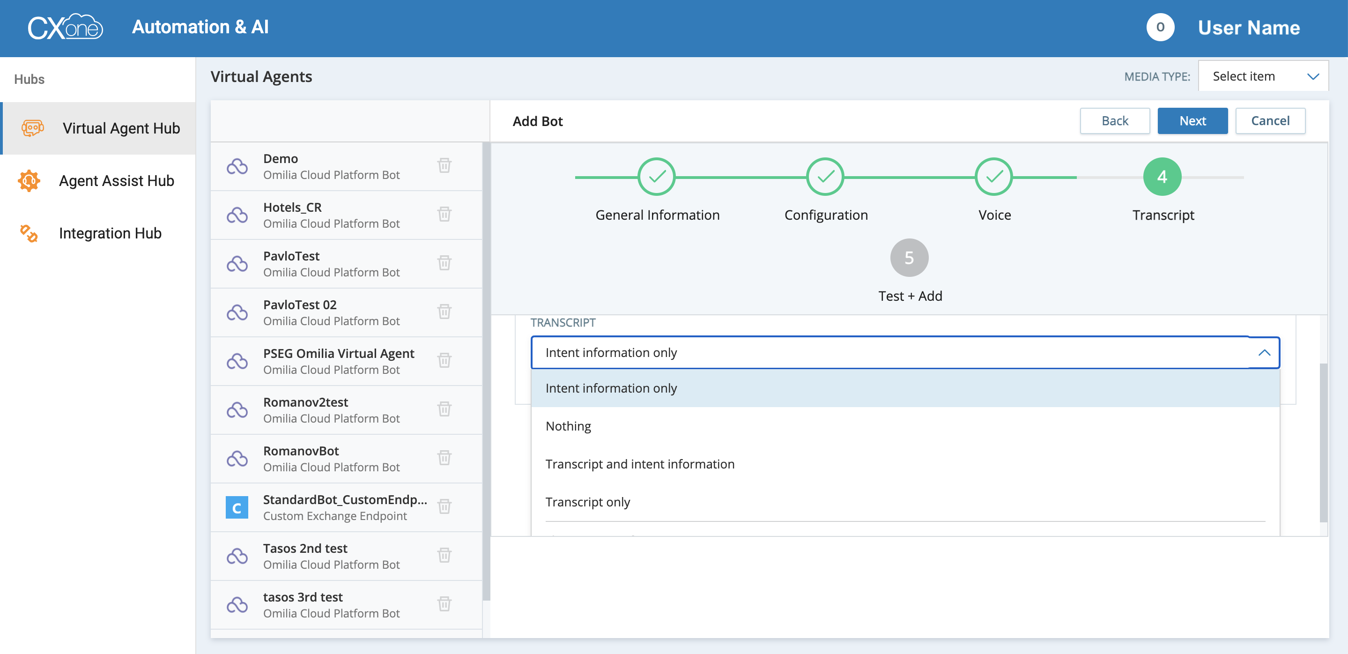Image resolution: width=1348 pixels, height=654 pixels.
Task: Jump to step 5 Test + Add
Action: tap(909, 258)
